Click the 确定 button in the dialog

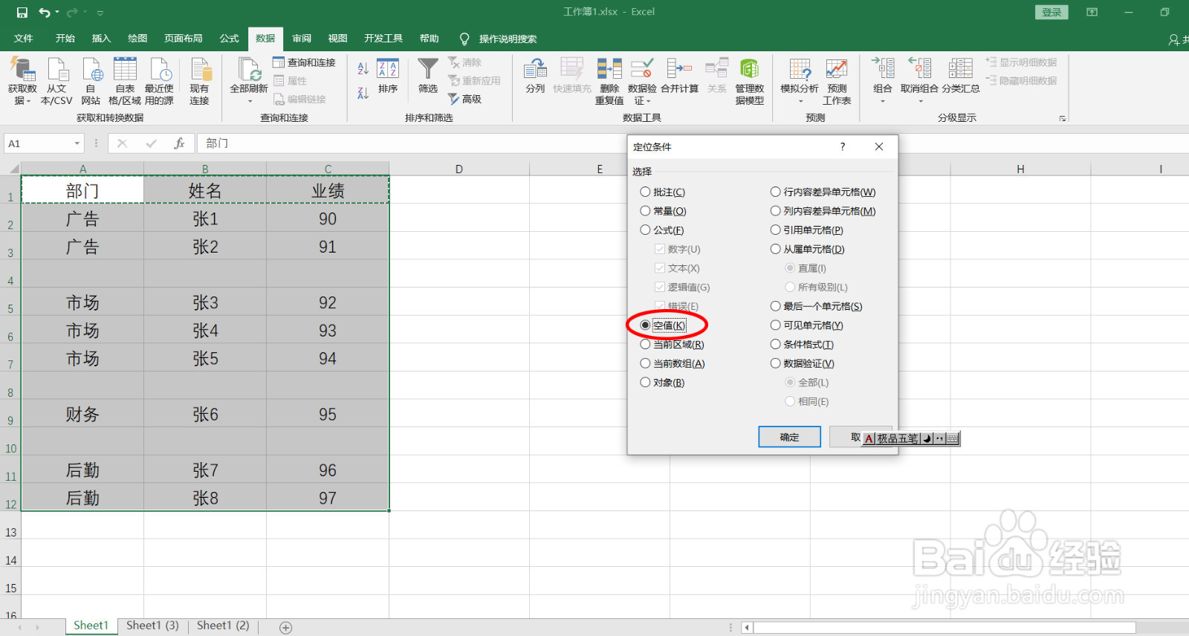tap(789, 437)
